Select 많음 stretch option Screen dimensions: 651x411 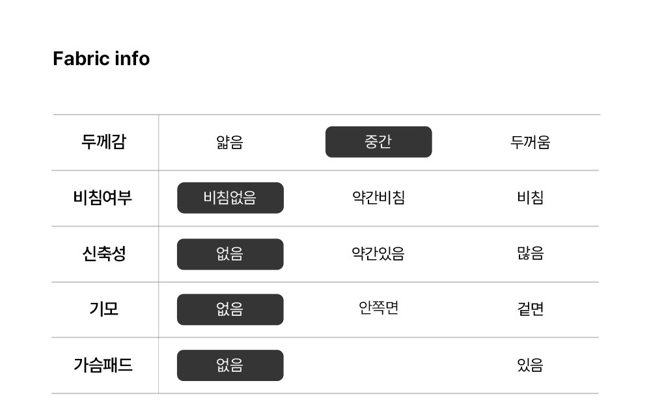530,254
